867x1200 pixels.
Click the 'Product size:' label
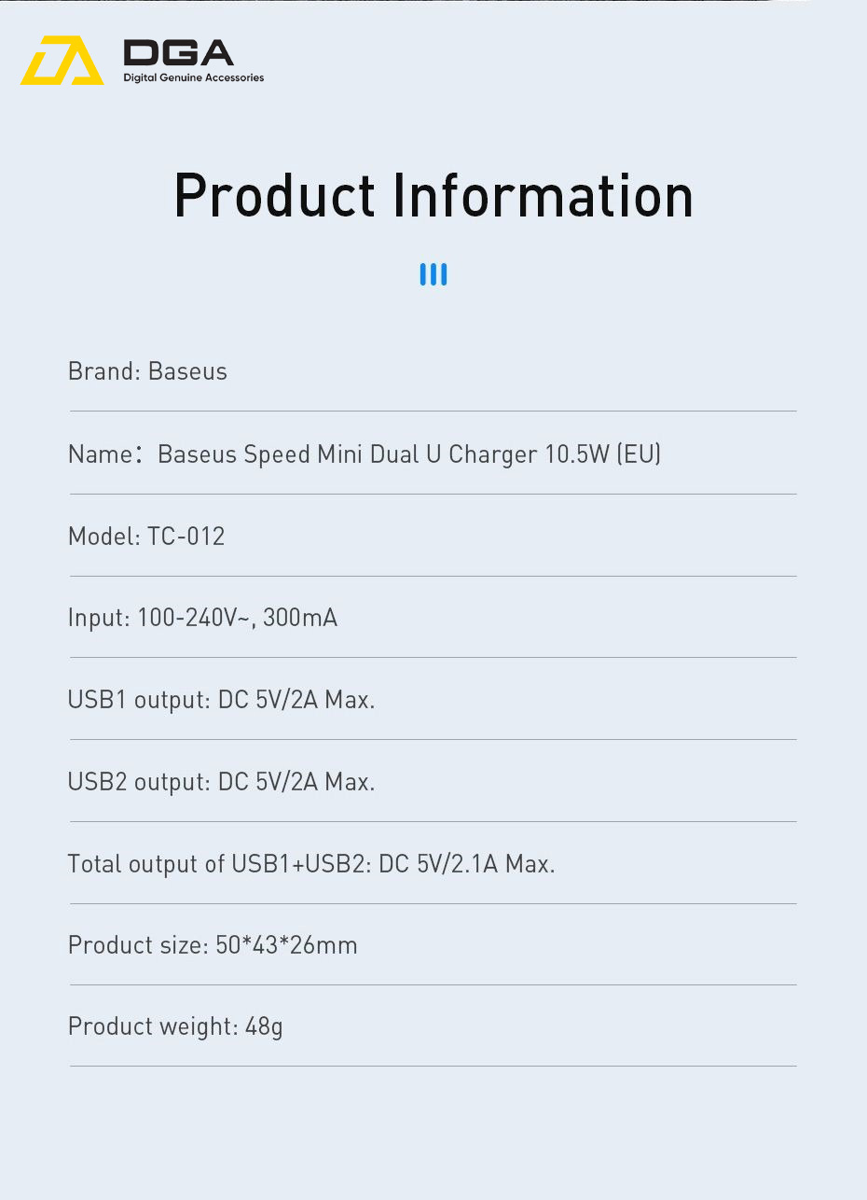pos(137,945)
